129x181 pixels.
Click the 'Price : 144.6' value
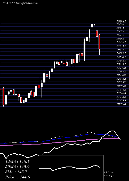[x=17, y=177]
